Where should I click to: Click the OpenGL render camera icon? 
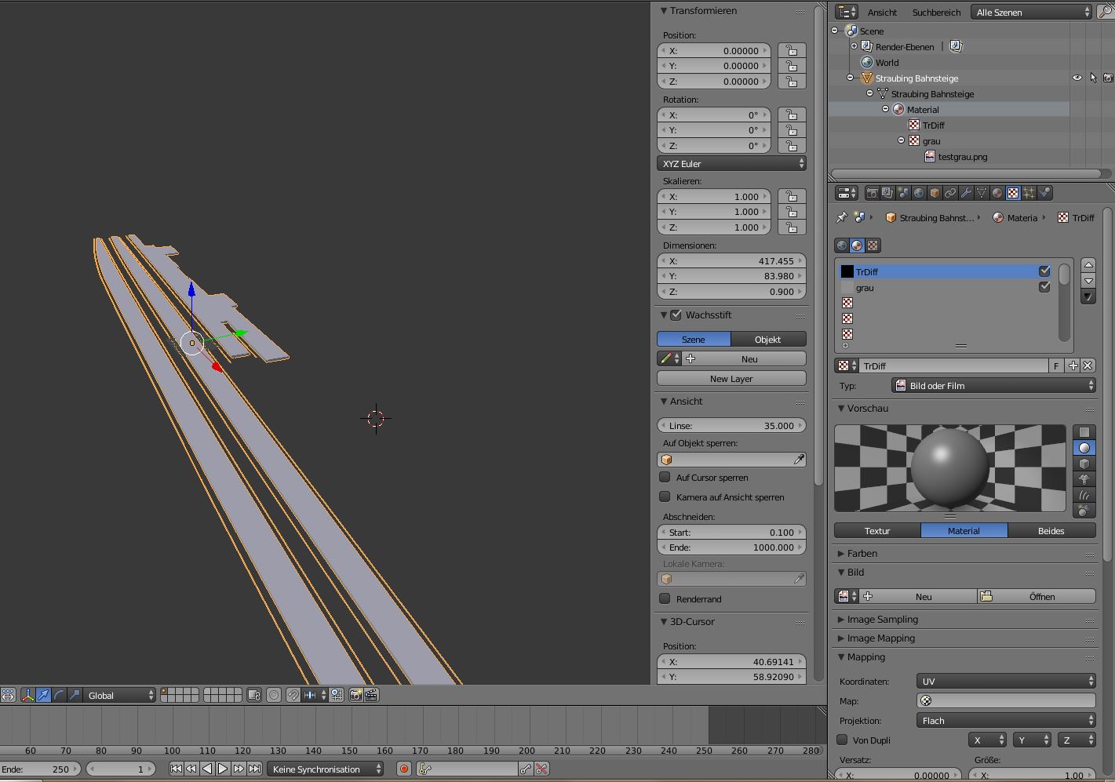[x=355, y=695]
